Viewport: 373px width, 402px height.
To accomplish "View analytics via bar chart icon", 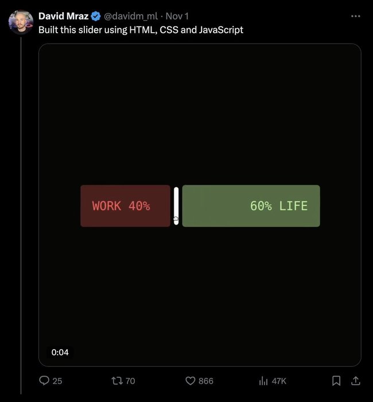I will [263, 381].
